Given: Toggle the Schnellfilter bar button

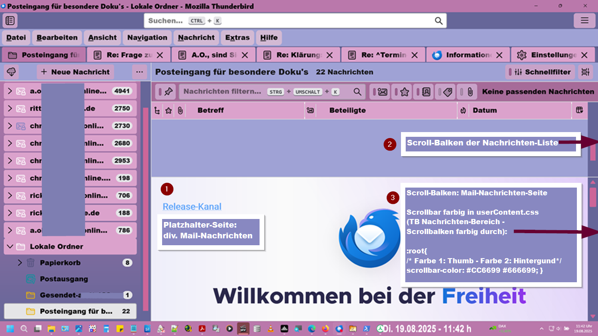Looking at the screenshot, I should 540,72.
